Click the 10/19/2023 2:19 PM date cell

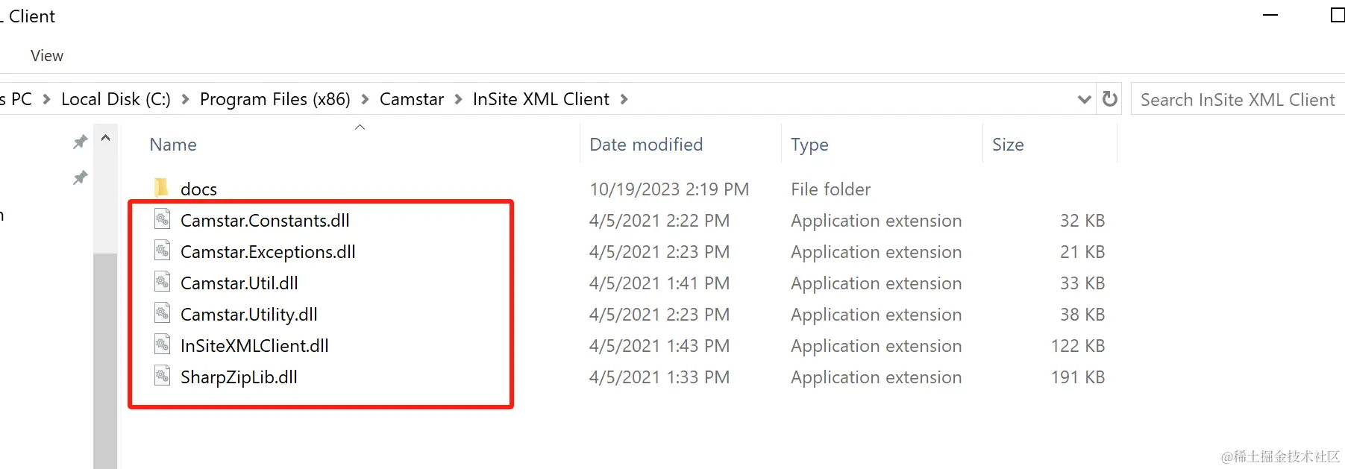(669, 189)
